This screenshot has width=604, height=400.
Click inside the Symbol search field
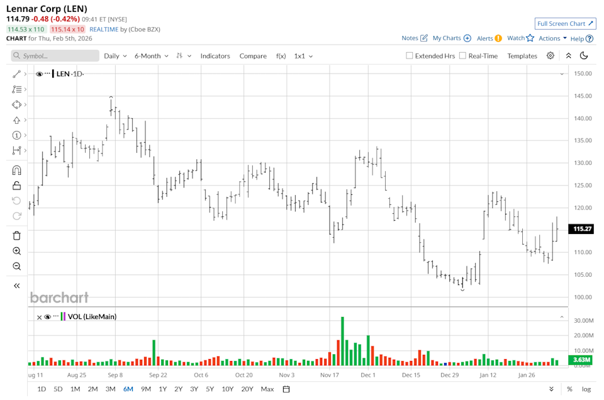pos(55,56)
